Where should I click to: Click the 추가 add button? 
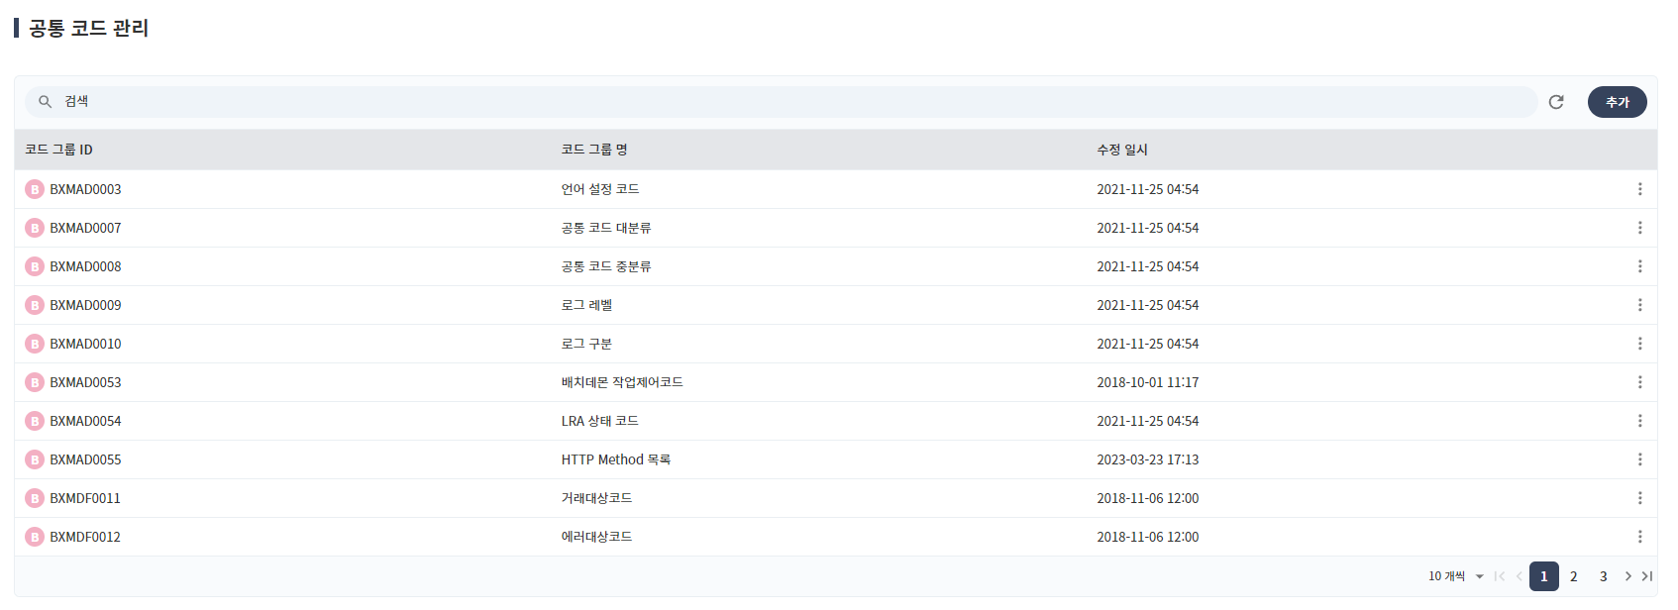click(x=1617, y=102)
